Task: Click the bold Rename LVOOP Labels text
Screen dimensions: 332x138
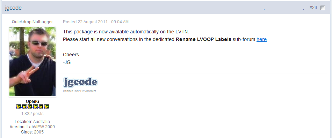Action: click(203, 39)
